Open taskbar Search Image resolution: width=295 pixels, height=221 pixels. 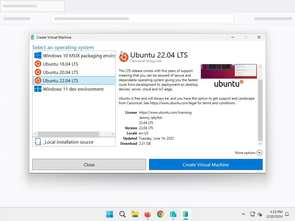coord(122,214)
